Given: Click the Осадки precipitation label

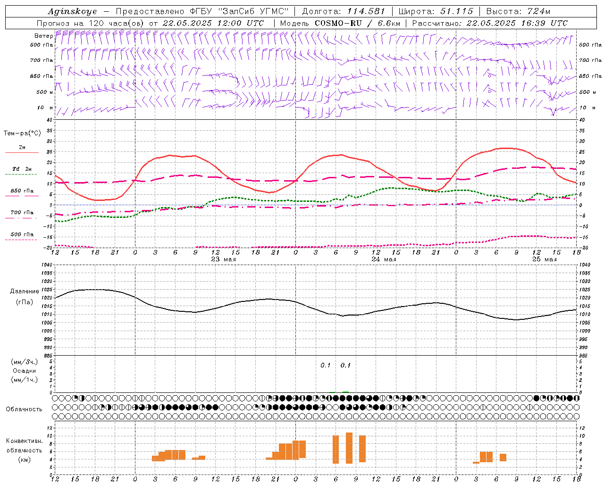Looking at the screenshot, I should pos(24,371).
